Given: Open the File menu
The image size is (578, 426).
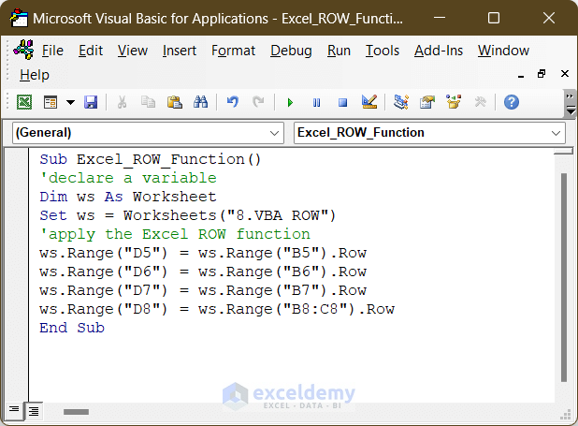Looking at the screenshot, I should pos(52,51).
